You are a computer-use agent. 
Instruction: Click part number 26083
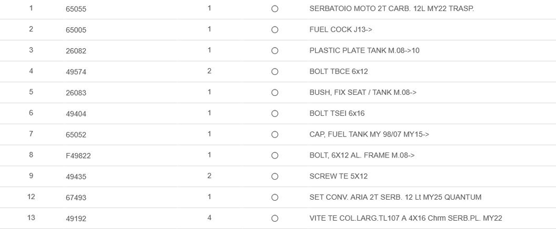pyautogui.click(x=76, y=93)
